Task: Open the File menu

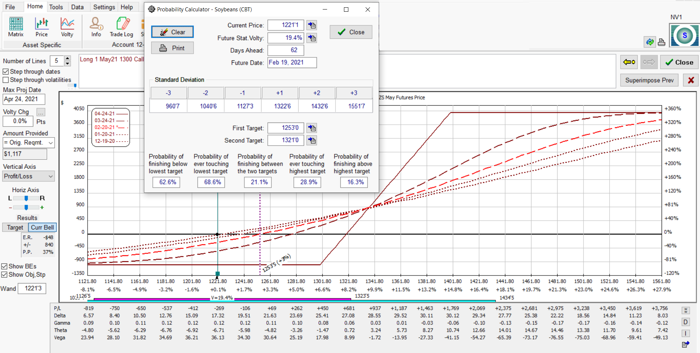Action: tap(10, 7)
